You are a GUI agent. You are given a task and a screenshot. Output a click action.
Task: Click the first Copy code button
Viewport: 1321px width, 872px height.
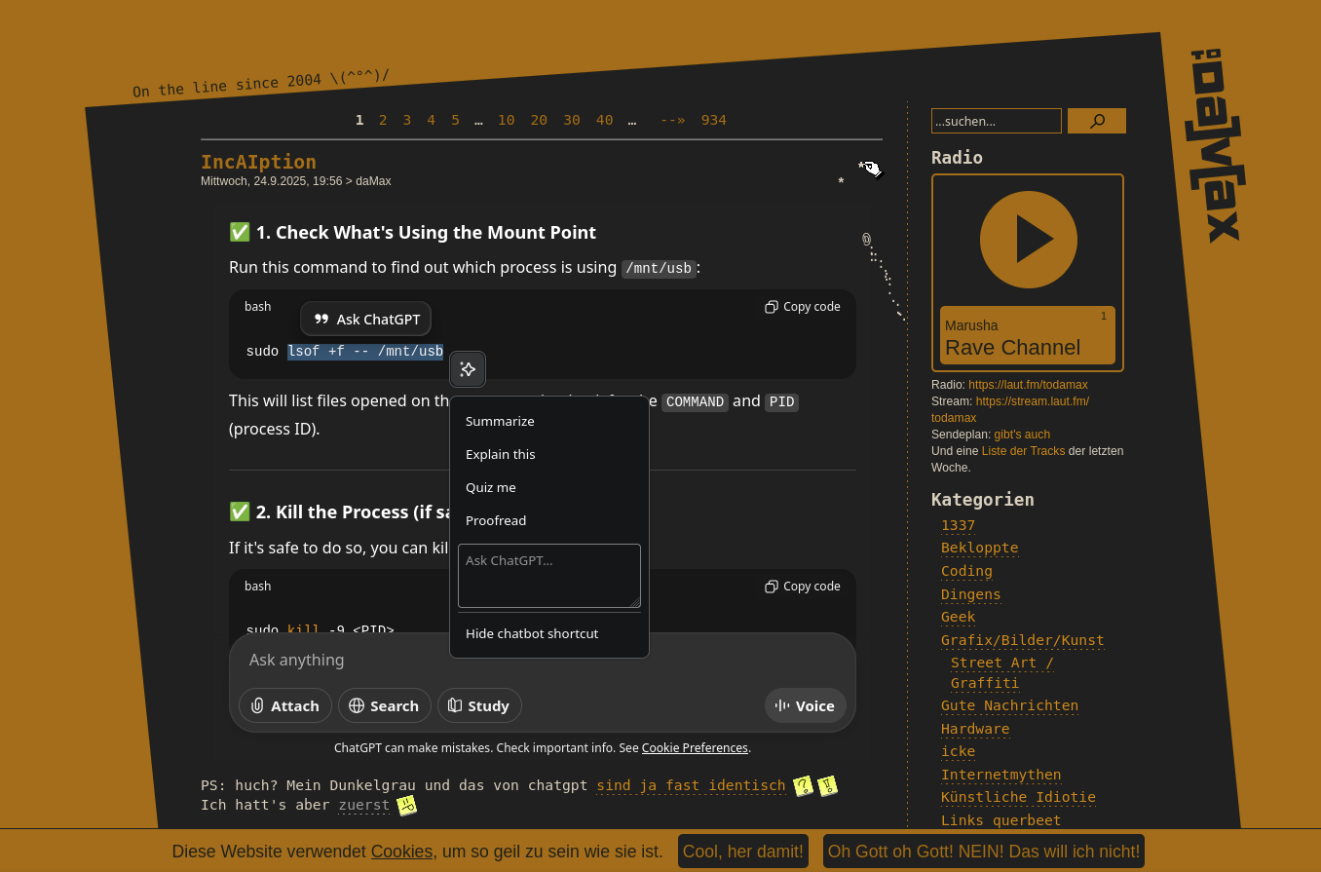802,307
